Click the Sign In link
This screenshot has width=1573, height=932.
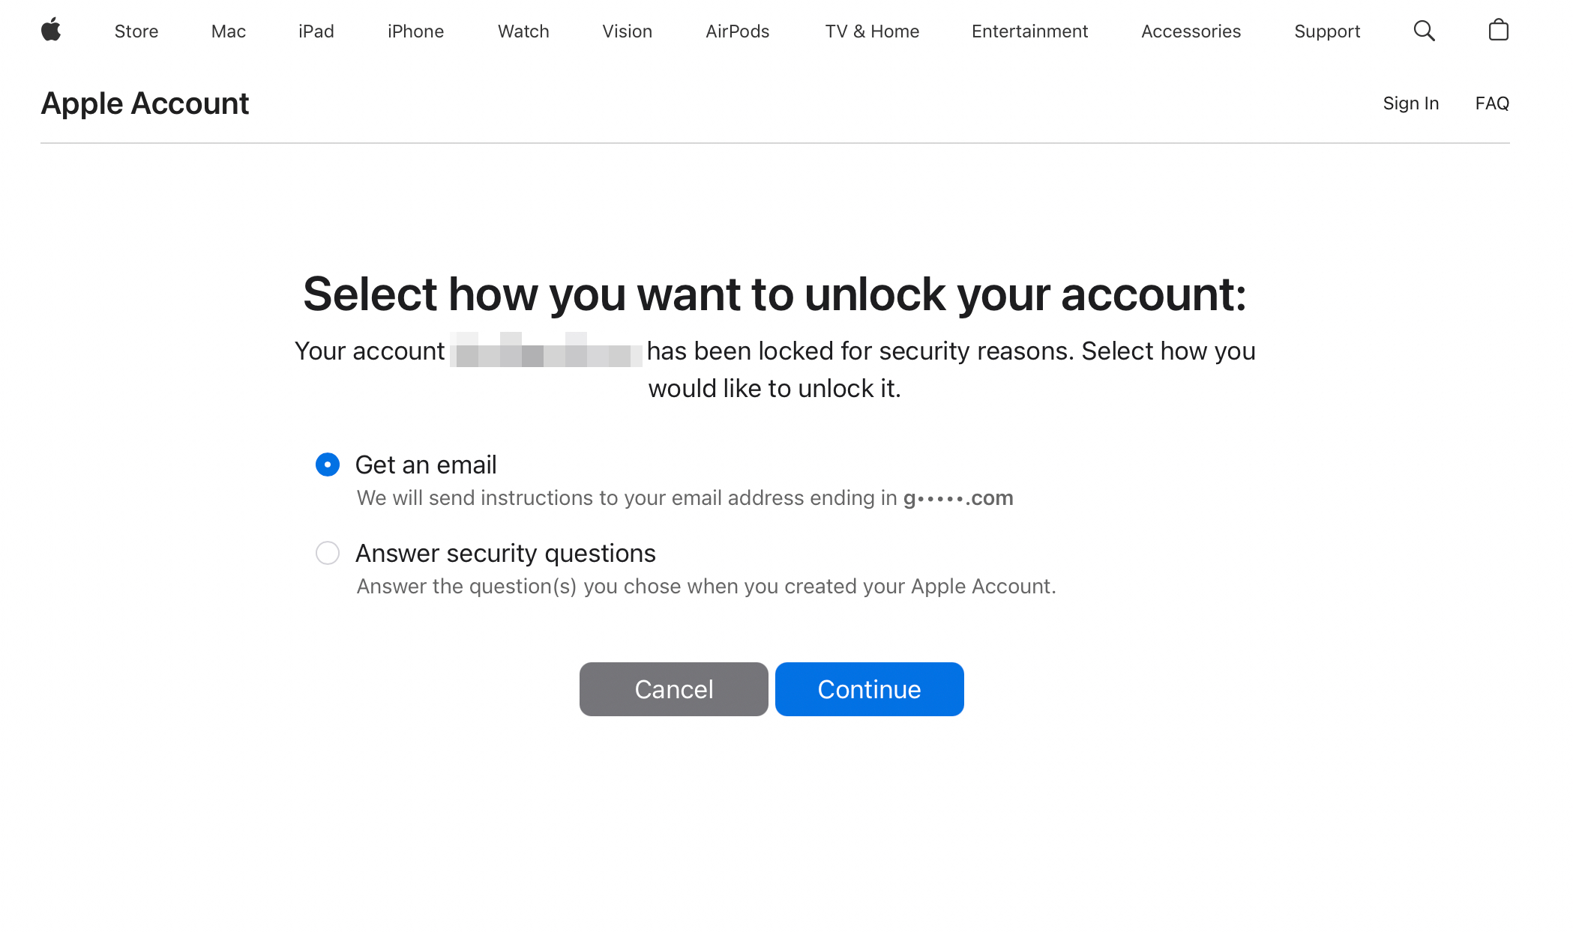coord(1411,103)
